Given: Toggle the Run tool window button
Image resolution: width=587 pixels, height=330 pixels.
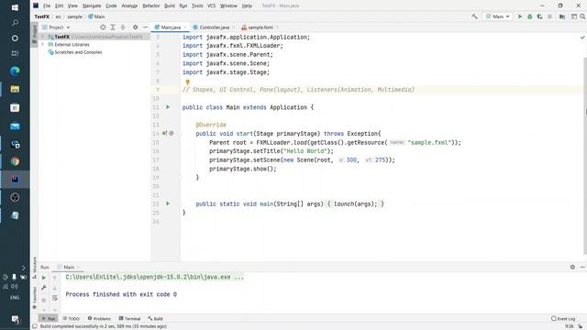Looking at the screenshot, I should point(49,318).
